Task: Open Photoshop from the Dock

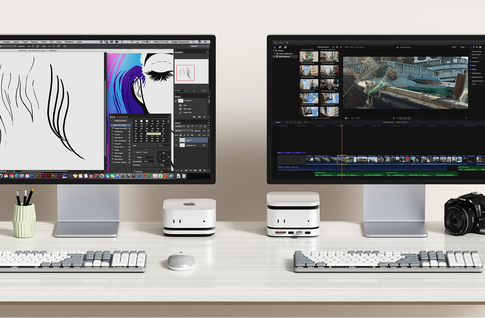Action: [x=32, y=176]
